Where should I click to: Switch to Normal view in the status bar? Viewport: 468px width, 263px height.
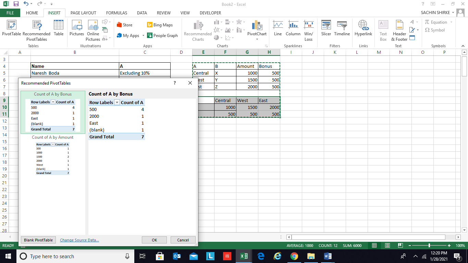[374, 246]
